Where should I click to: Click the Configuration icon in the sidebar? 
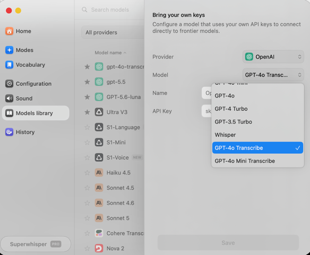coord(10,84)
